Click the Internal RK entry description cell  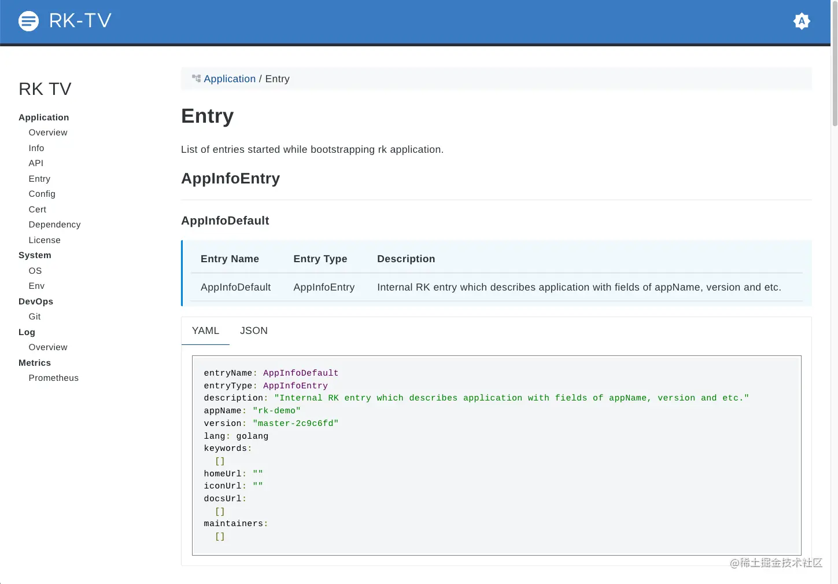pos(579,287)
